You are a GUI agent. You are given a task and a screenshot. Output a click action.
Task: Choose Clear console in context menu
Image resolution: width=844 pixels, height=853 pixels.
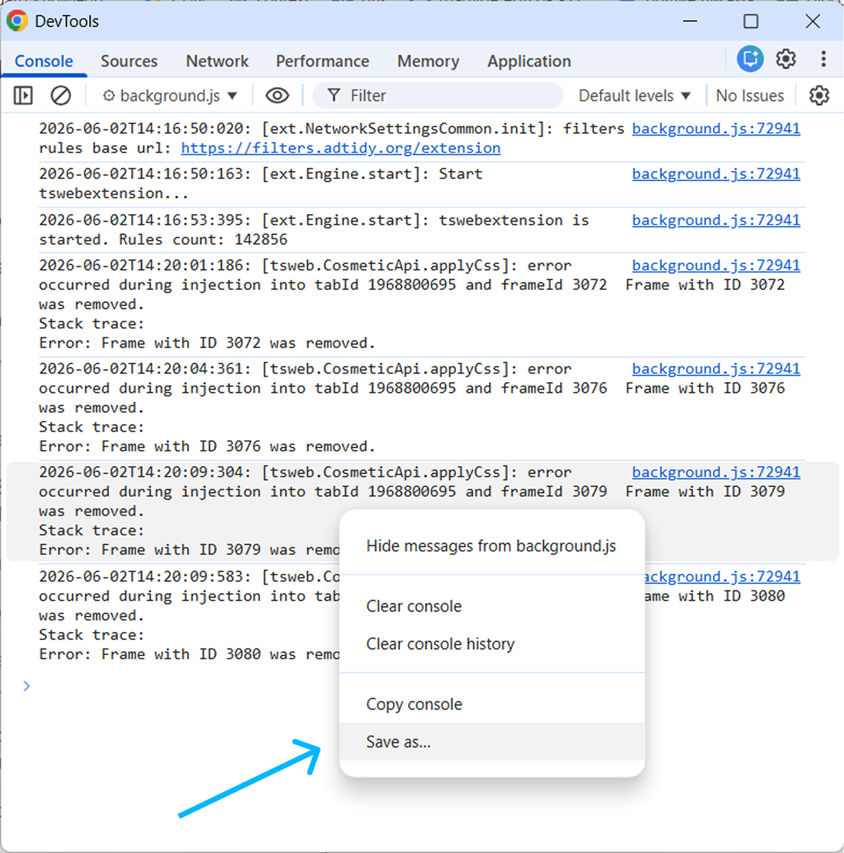[492, 606]
